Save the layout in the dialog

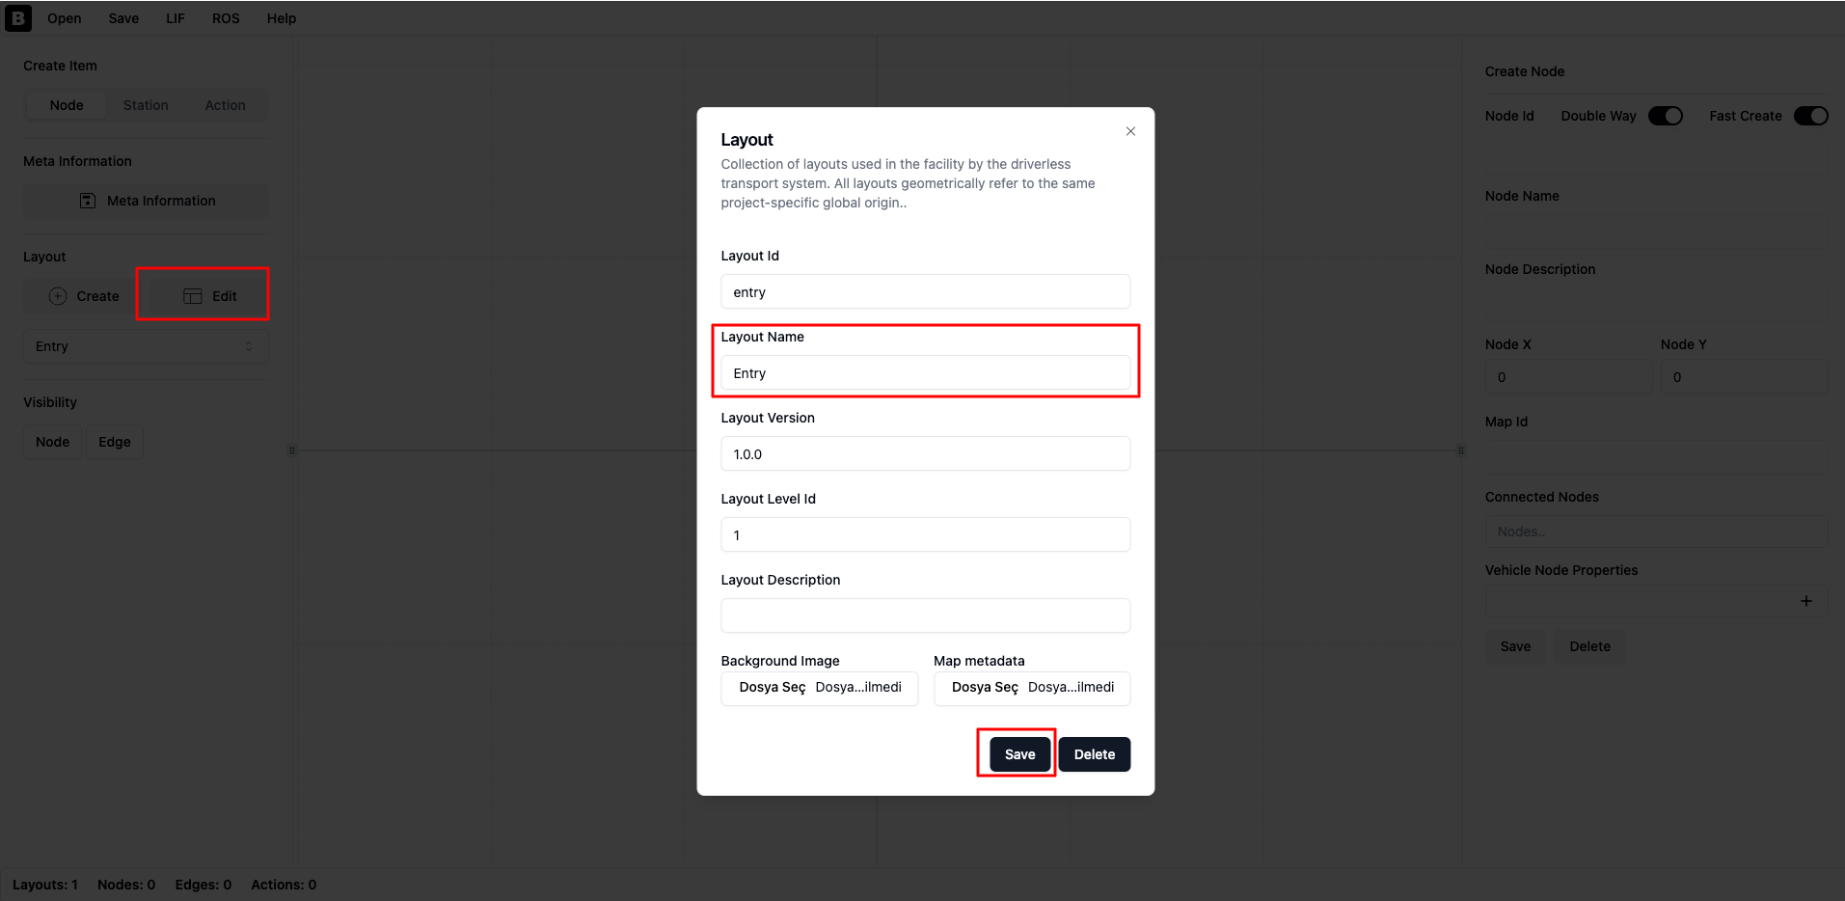click(1019, 754)
